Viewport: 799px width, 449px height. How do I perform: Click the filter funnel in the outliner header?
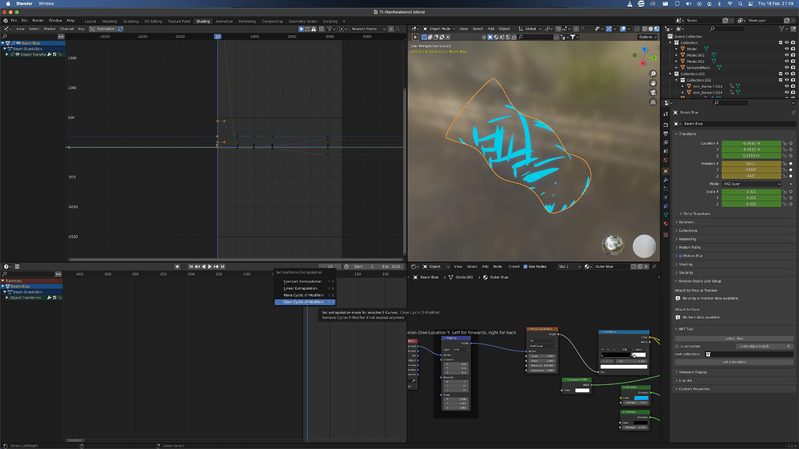pos(782,29)
